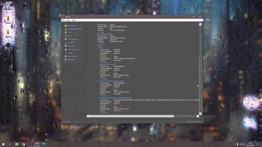This screenshot has height=147, width=262.
Task: Launch Chrome from the taskbar
Action: tap(23, 144)
